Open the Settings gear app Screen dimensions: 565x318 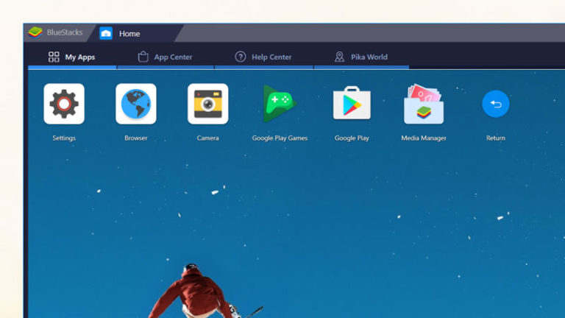64,104
